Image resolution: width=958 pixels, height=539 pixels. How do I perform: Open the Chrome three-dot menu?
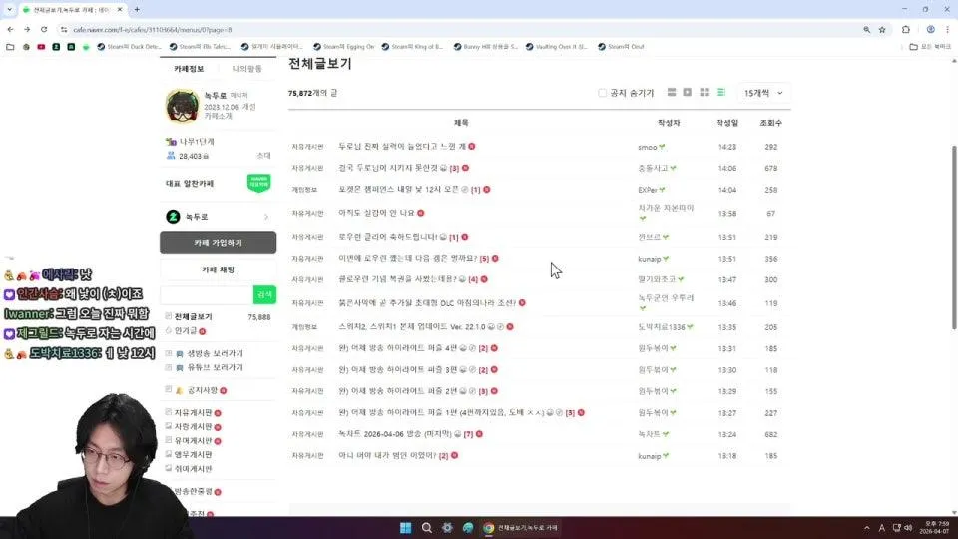pyautogui.click(x=948, y=29)
